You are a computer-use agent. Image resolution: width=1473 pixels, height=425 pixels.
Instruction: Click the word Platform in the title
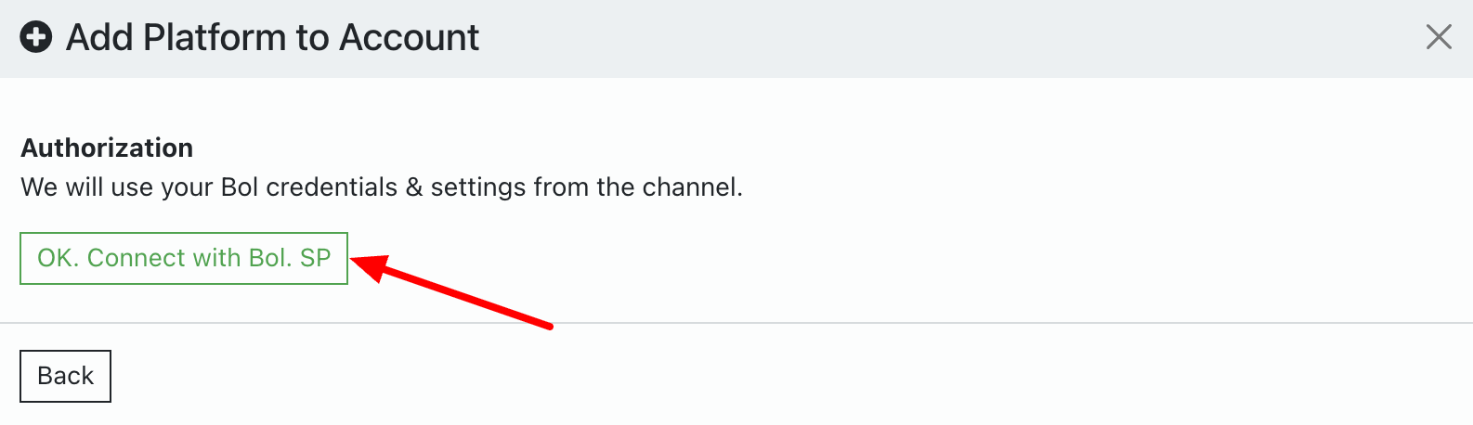click(x=215, y=38)
